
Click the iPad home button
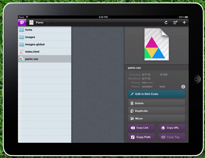197,79
